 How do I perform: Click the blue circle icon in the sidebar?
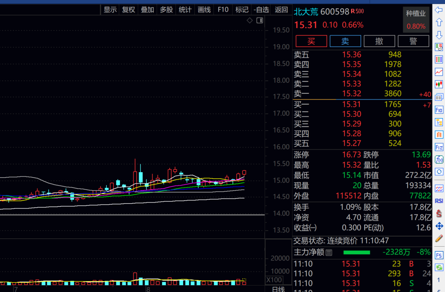point(439,172)
